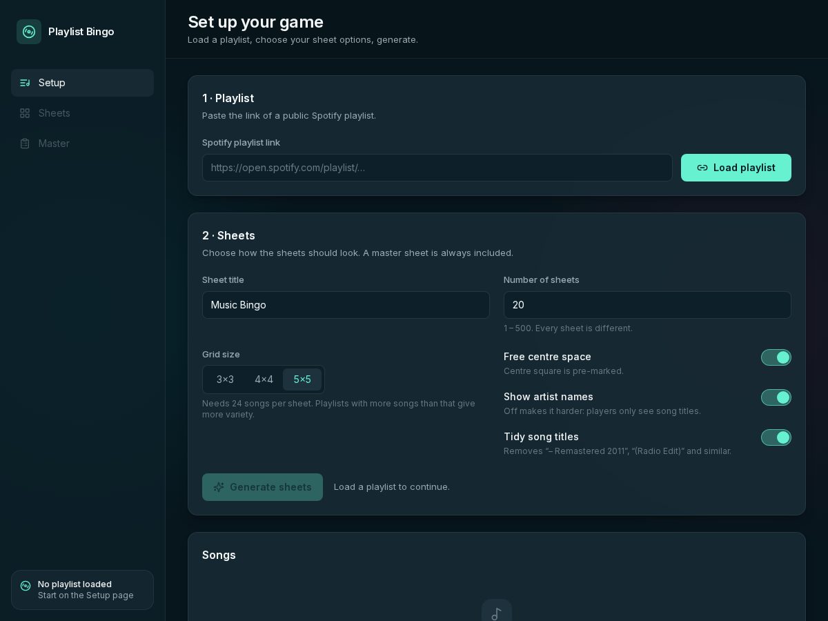Click the disc icon beside No playlist loaded

click(x=26, y=585)
